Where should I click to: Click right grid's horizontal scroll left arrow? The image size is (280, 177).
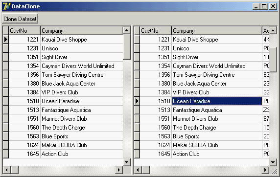[138, 170]
